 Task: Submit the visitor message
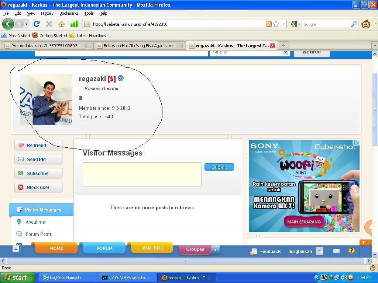tap(219, 167)
